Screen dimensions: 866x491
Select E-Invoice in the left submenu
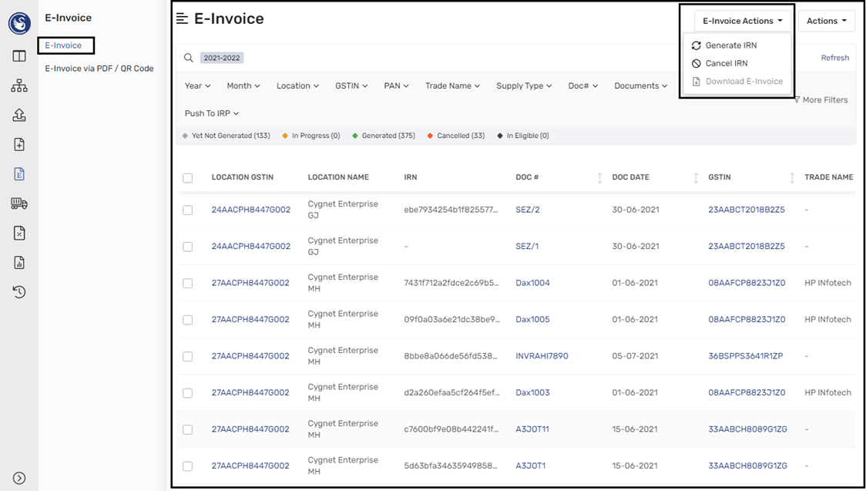(63, 45)
